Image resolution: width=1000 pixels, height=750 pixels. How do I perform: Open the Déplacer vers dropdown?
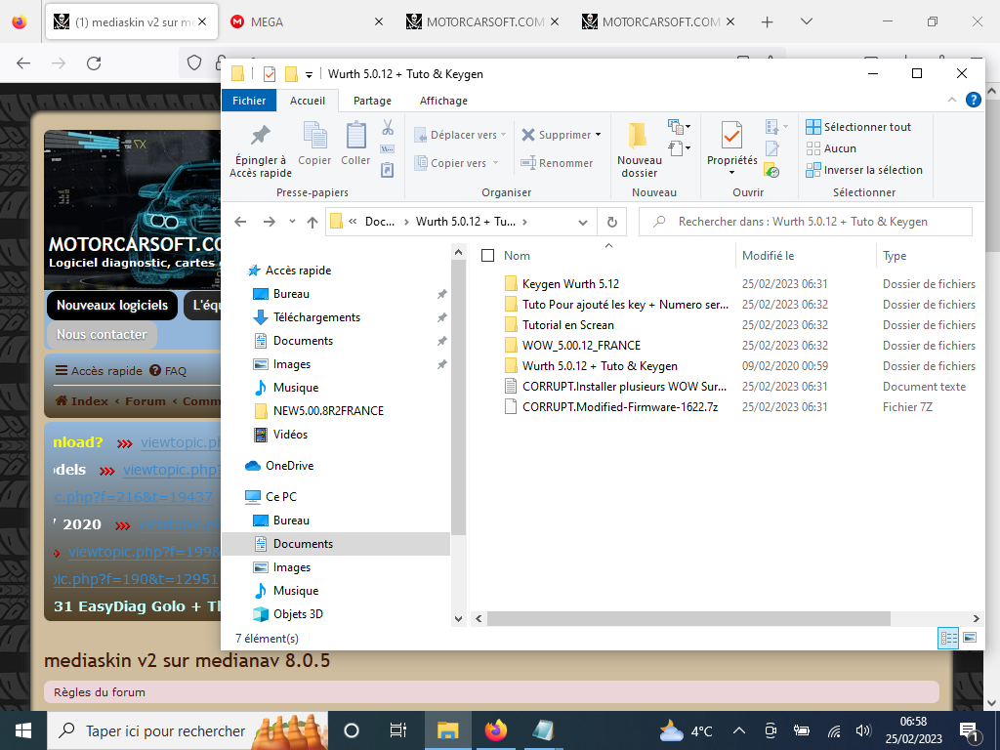tap(461, 135)
